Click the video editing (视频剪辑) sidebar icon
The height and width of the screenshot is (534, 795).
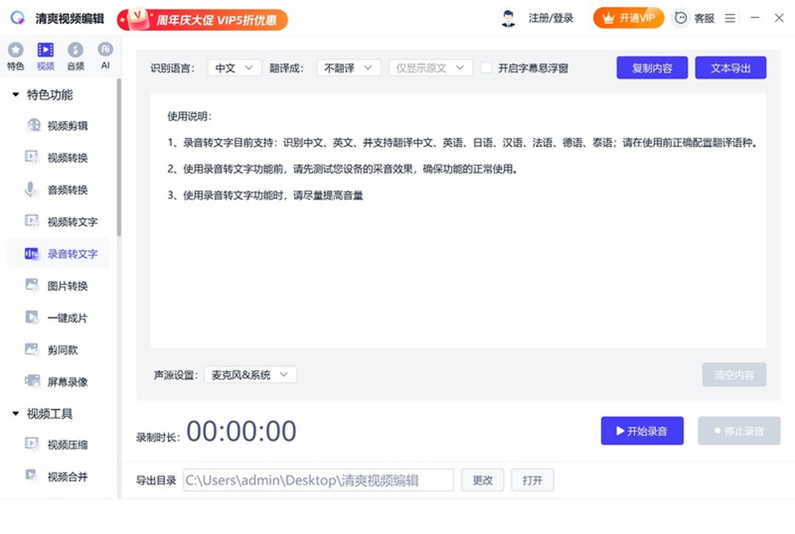click(32, 126)
